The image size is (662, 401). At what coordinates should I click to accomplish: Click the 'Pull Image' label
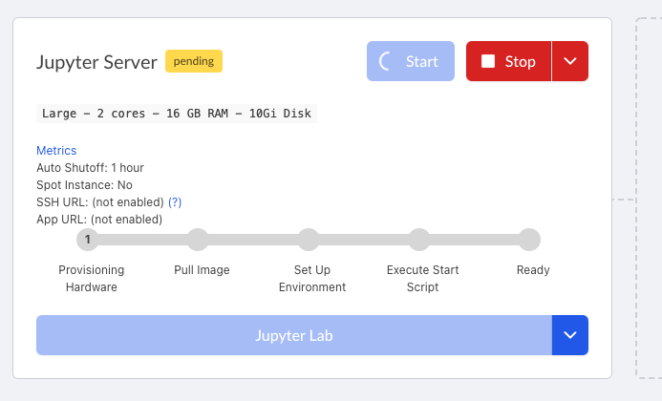[202, 270]
